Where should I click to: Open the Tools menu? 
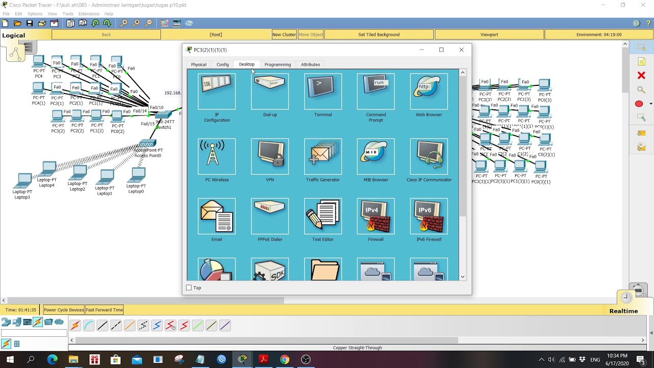[68, 14]
